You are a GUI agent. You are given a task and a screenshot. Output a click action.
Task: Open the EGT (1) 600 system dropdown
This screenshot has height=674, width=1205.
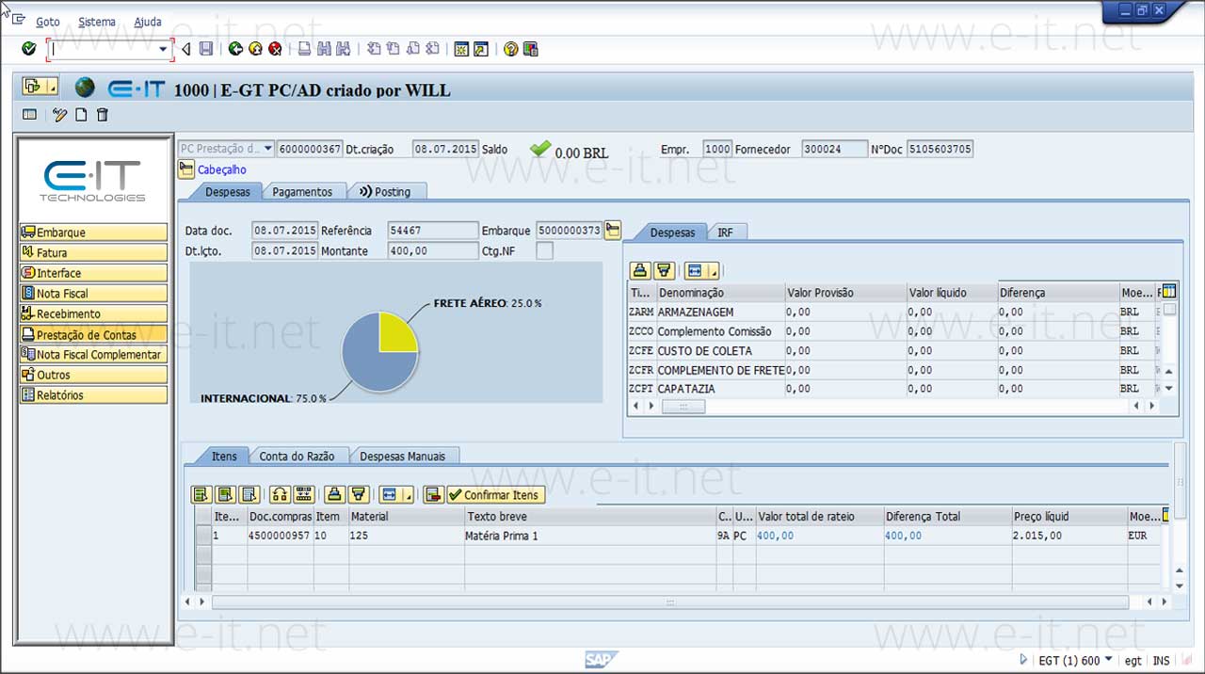[x=1108, y=660]
